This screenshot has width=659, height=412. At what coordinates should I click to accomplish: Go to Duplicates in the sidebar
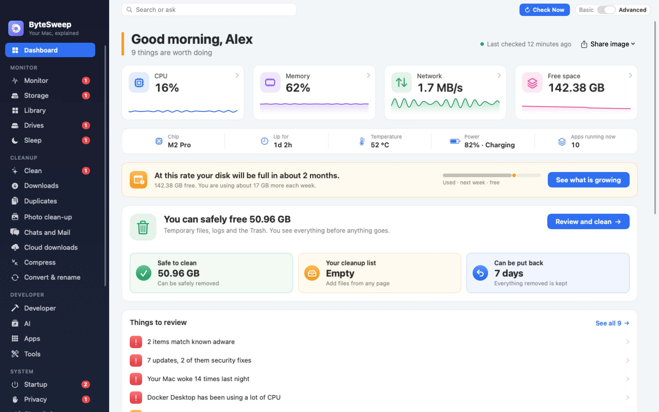pos(50,201)
